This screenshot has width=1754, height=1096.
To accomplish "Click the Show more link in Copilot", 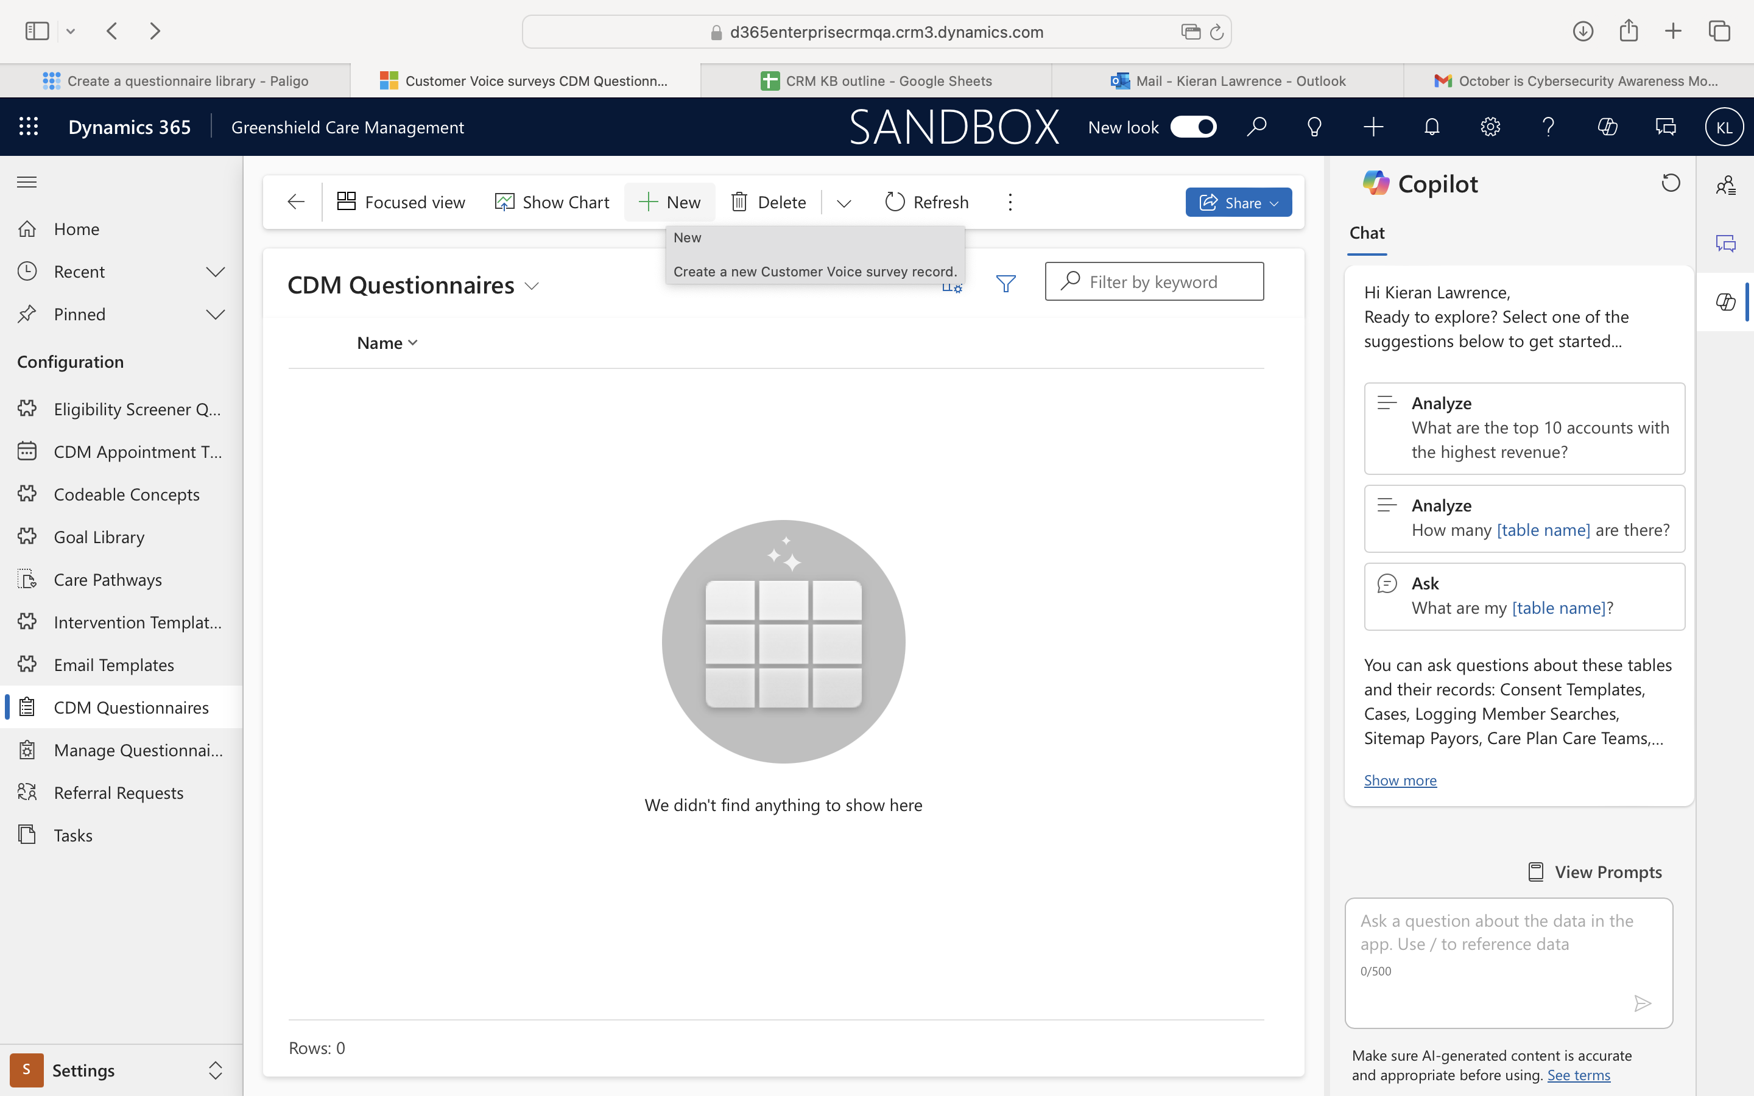I will coord(1400,780).
